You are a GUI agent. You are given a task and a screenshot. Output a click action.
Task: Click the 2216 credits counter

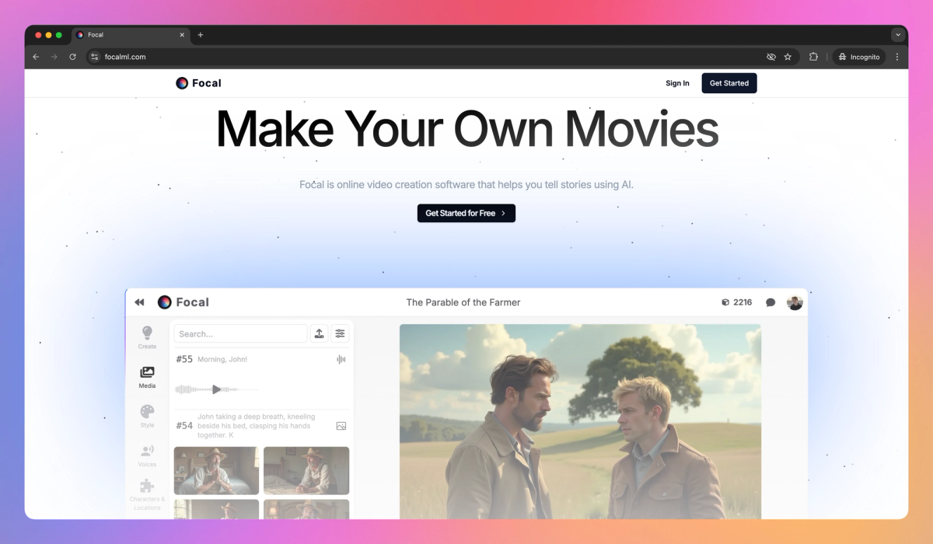tap(736, 302)
